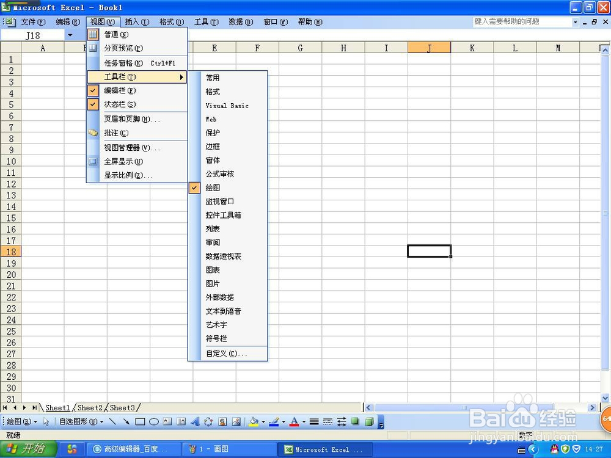
Task: Uncheck the 绘图 drawing toolbar
Action: (228, 187)
